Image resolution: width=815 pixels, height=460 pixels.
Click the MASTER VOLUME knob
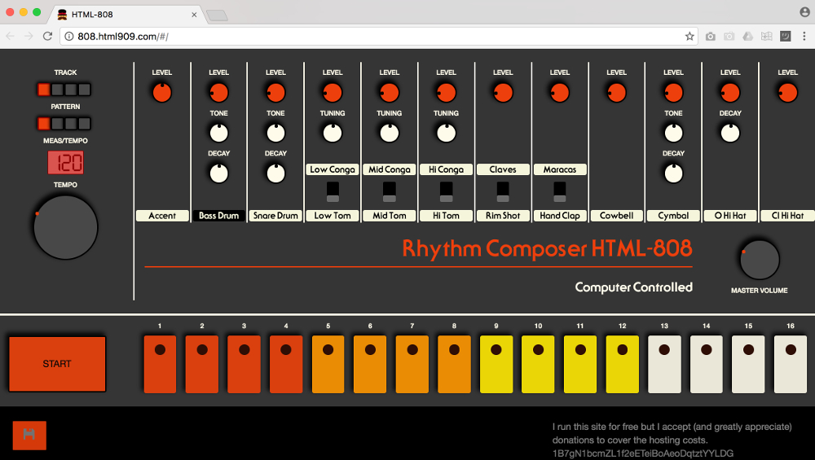[760, 260]
